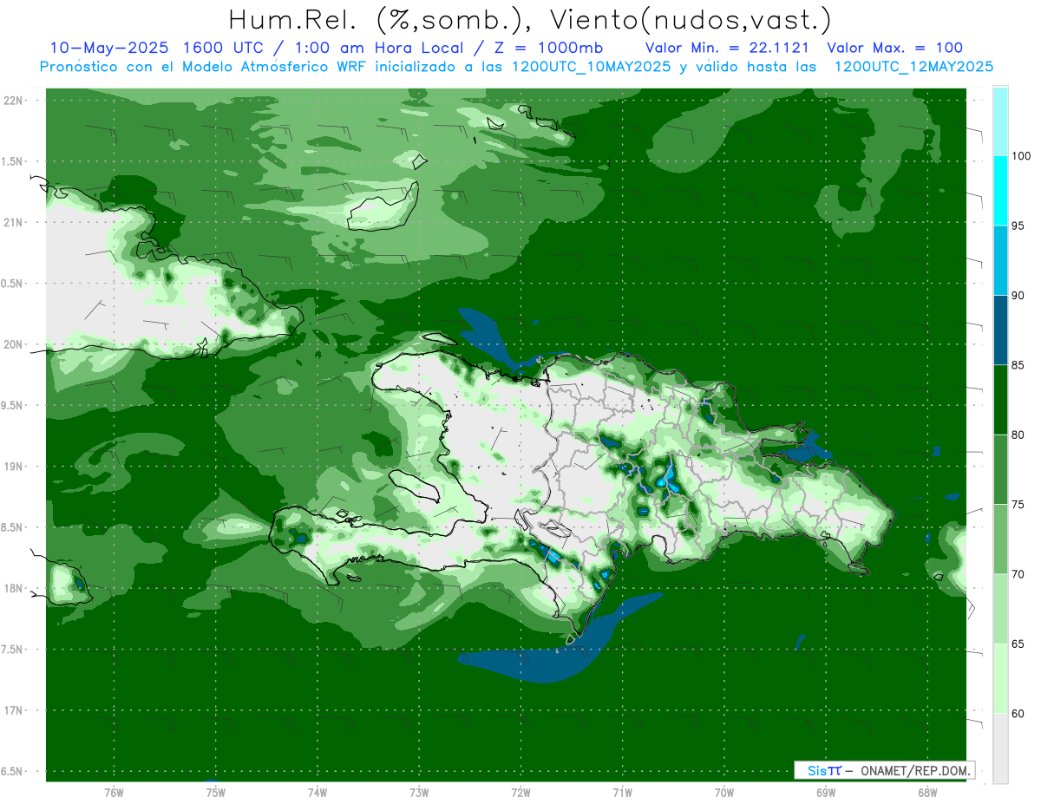1041x804 pixels.
Task: Click the legend scale value "85"
Action: point(1018,365)
